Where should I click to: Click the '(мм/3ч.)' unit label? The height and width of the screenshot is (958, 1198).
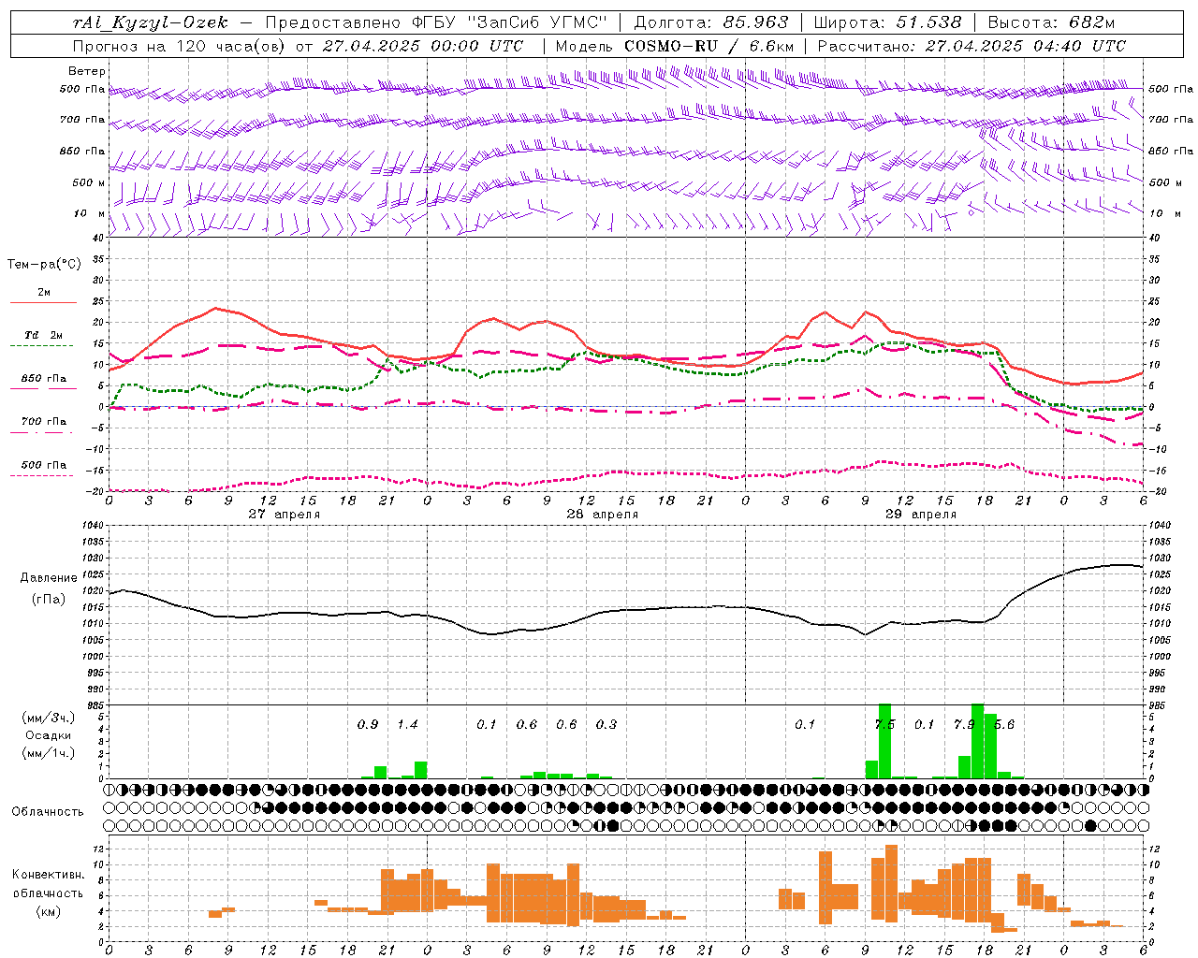coord(49,718)
